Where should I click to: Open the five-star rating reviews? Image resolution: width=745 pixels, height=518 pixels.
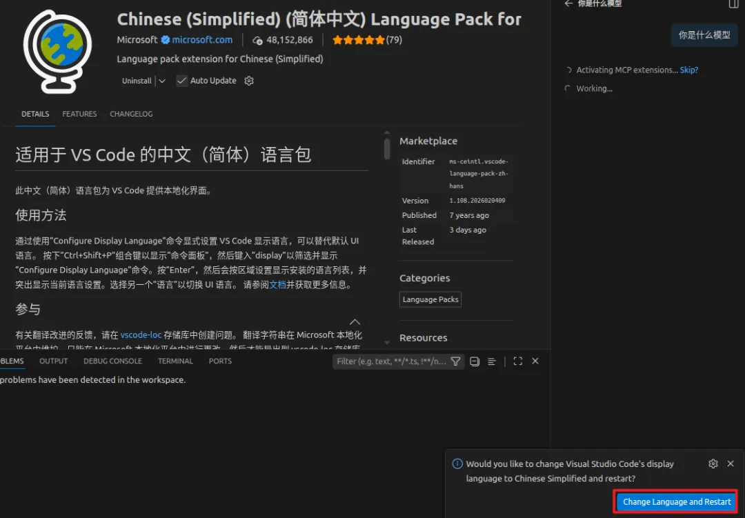(x=359, y=40)
